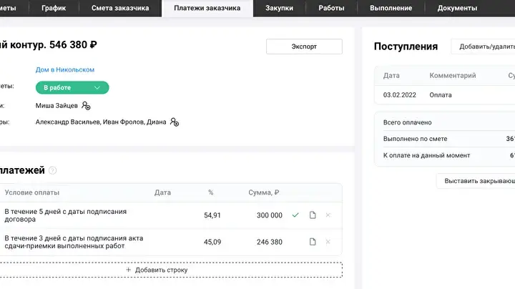
Task: Open the «Дом в Никольском» project link
Action: (x=65, y=69)
